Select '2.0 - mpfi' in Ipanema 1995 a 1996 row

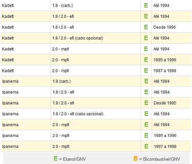coord(61,136)
